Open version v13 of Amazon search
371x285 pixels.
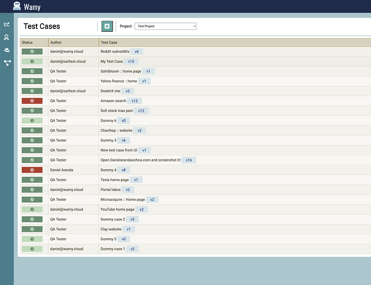click(135, 101)
